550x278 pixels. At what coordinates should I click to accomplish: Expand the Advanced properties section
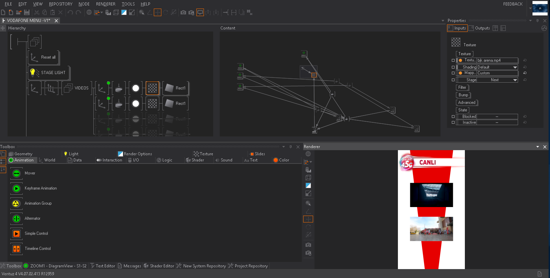(x=467, y=102)
